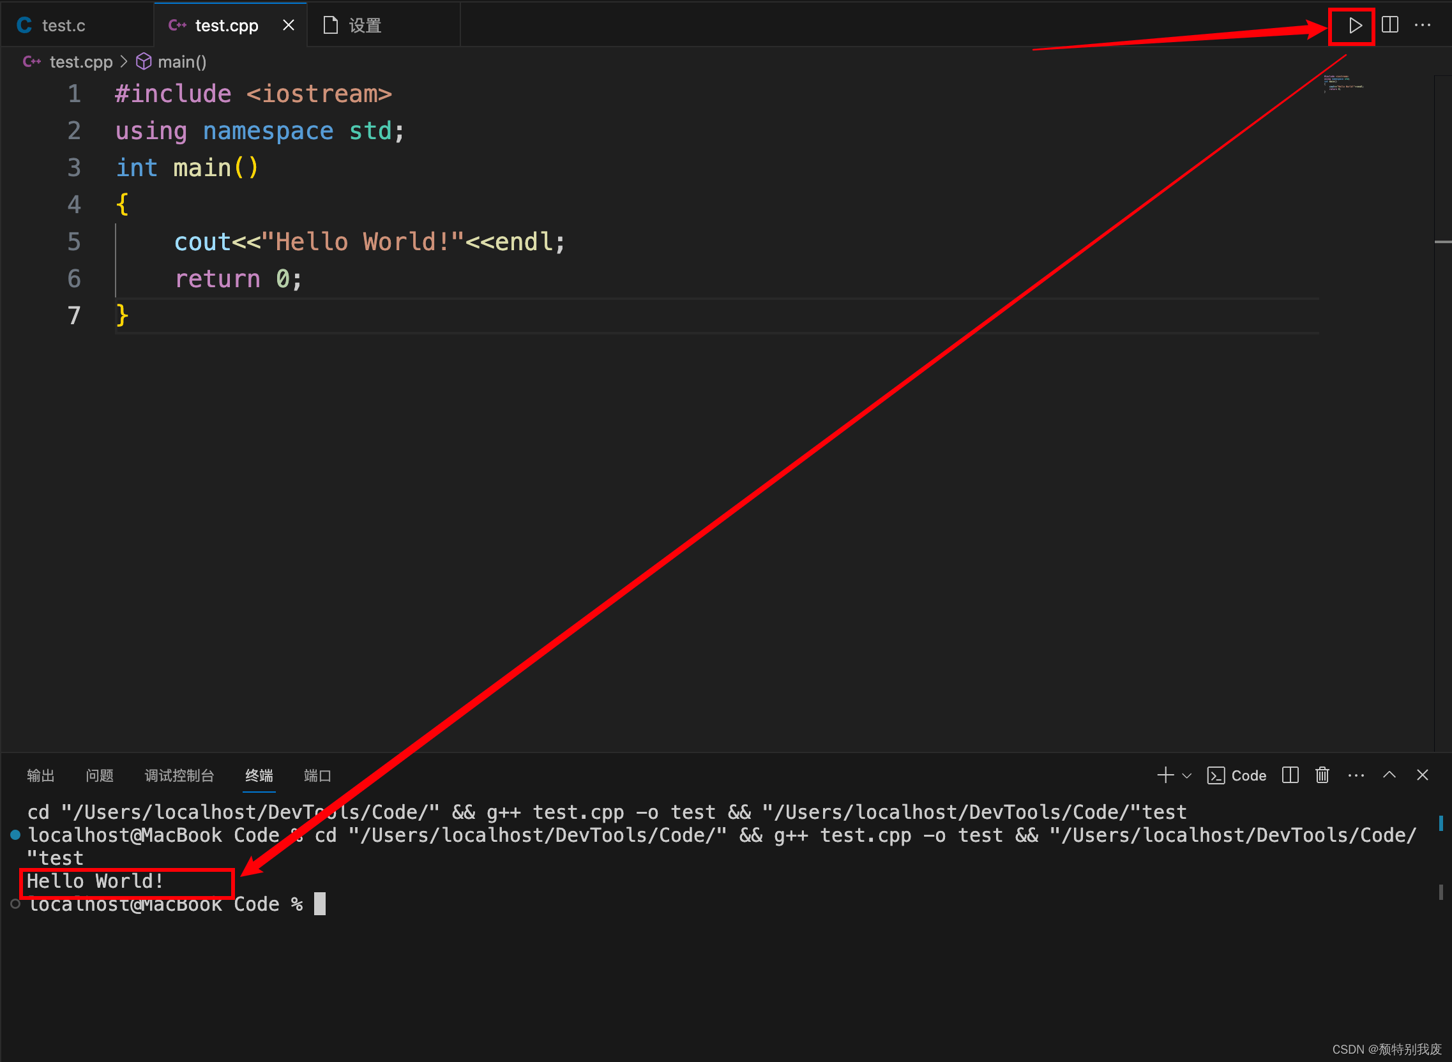Create a new terminal with the plus icon
Image resolution: width=1452 pixels, height=1062 pixels.
point(1165,775)
